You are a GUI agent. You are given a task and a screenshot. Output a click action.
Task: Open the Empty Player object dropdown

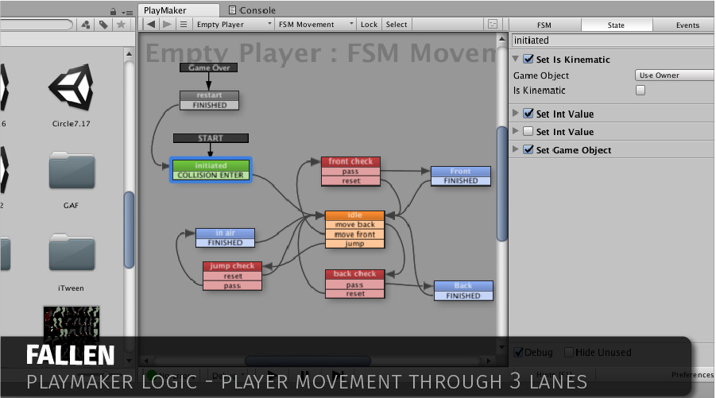pyautogui.click(x=233, y=25)
